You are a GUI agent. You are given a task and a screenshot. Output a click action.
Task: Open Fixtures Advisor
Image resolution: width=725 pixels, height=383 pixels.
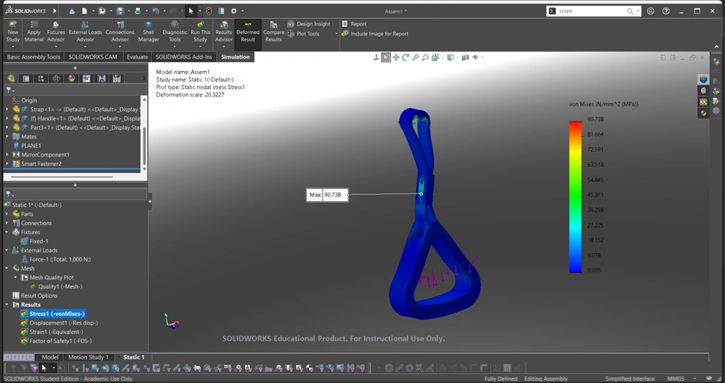56,32
